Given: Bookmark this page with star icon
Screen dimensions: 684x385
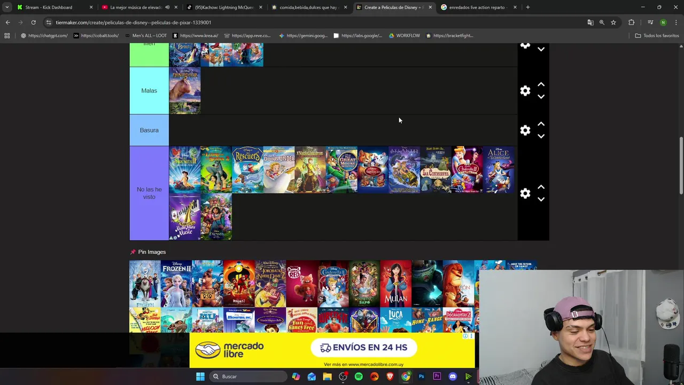Looking at the screenshot, I should point(613,22).
